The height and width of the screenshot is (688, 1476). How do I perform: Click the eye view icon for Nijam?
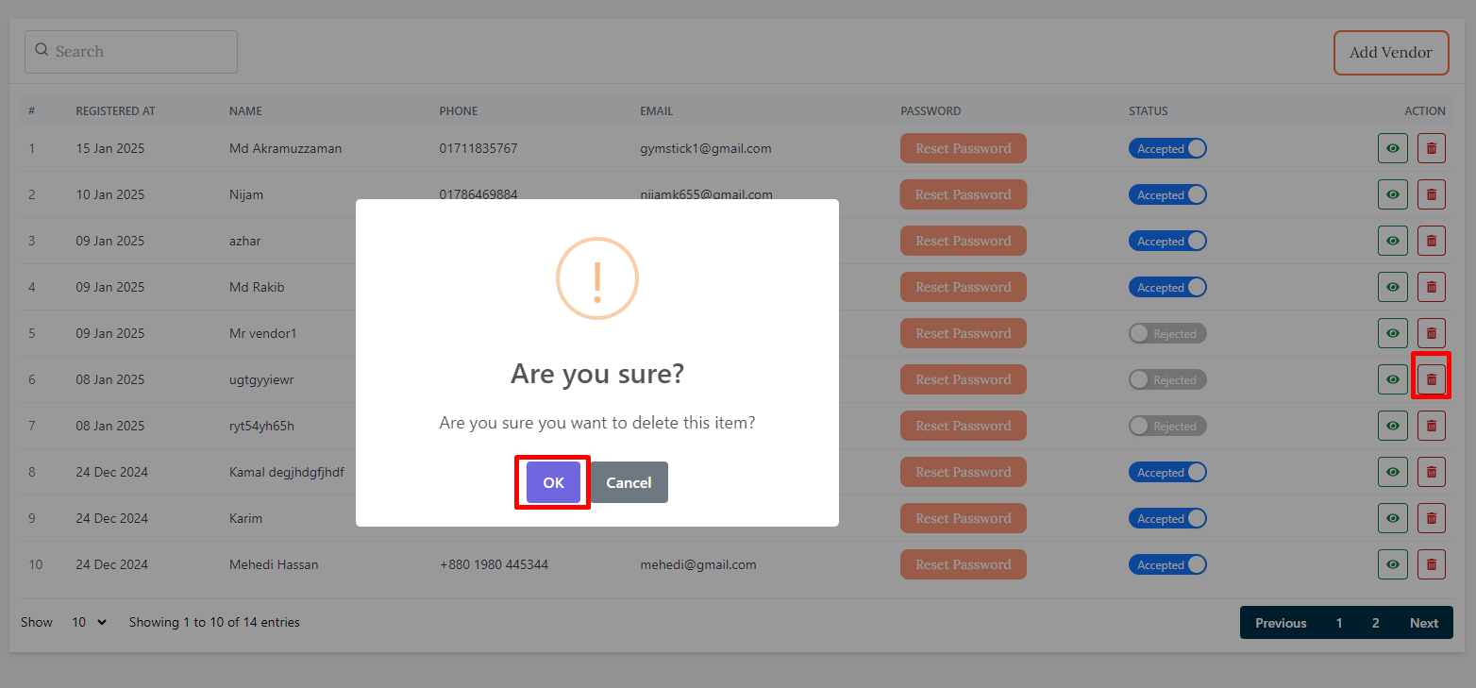pos(1392,194)
